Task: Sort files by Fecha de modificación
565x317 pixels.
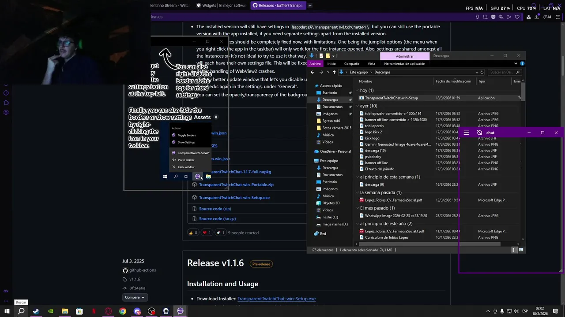Action: tap(453, 81)
